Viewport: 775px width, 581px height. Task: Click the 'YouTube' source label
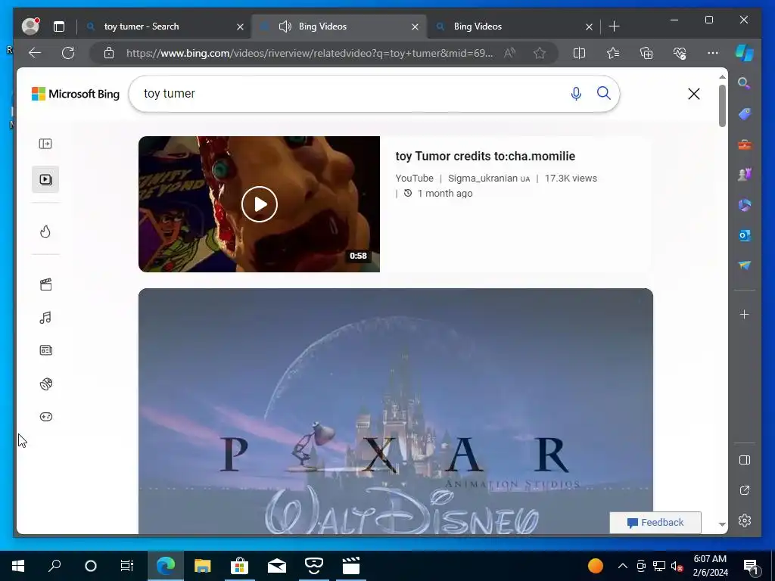(414, 179)
